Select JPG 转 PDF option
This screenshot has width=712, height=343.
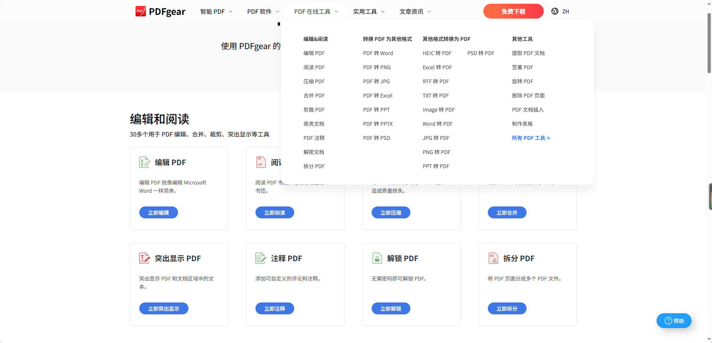(436, 138)
